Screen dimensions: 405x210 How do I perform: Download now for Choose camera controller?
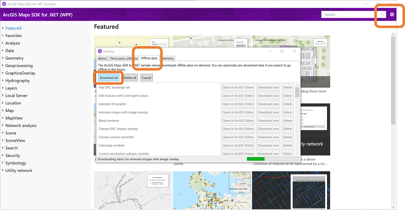(268, 137)
